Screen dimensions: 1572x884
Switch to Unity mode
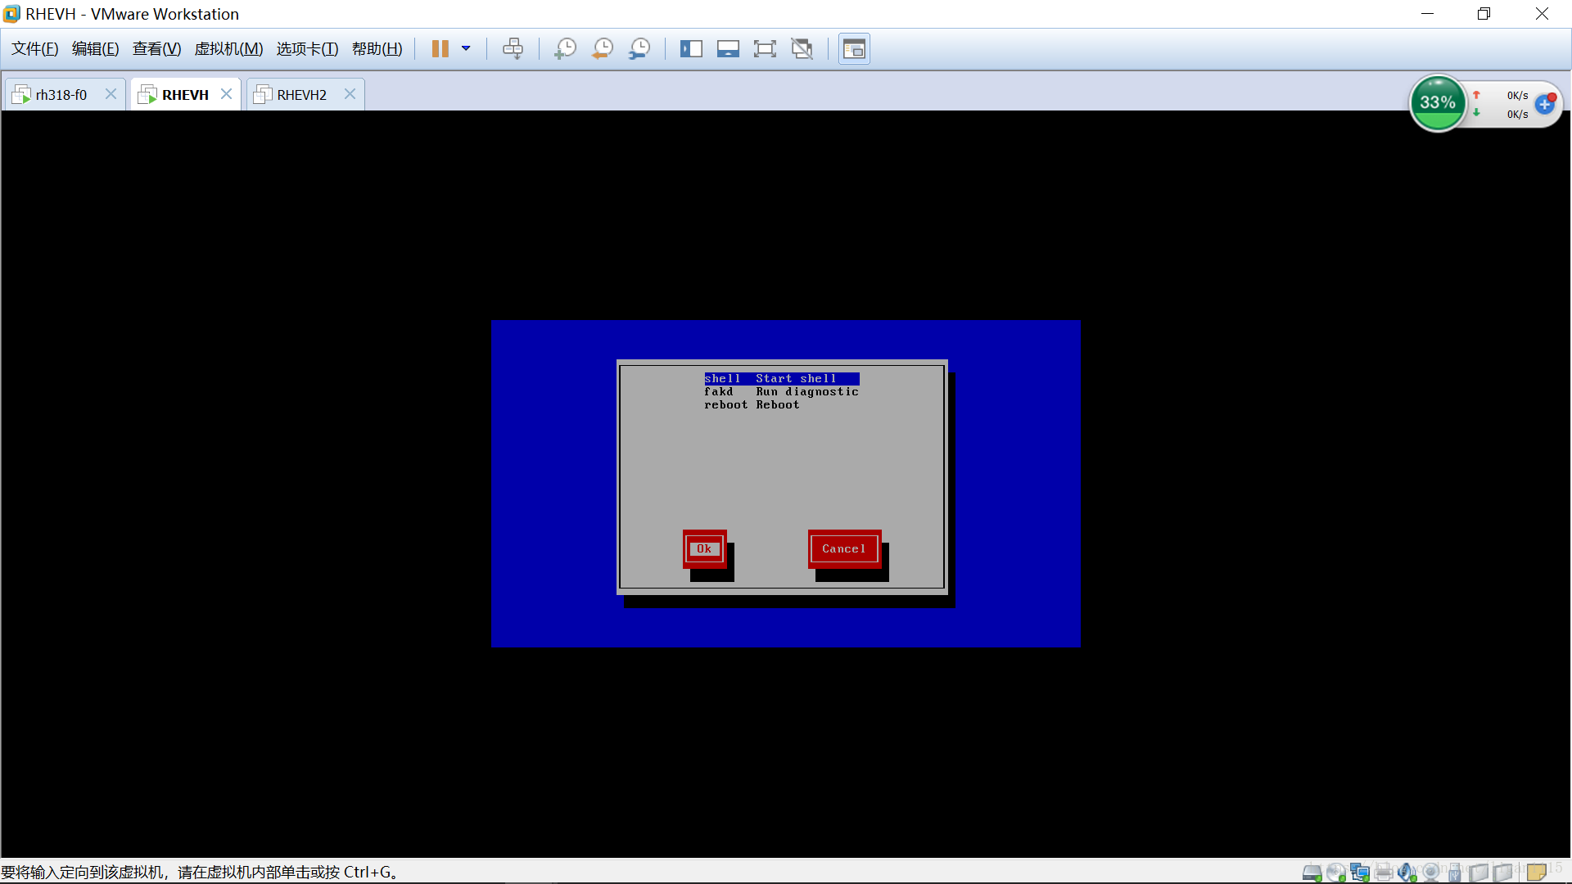pos(802,49)
